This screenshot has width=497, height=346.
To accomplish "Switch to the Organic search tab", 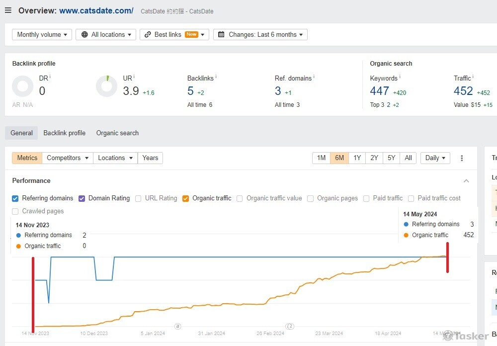I will click(117, 133).
